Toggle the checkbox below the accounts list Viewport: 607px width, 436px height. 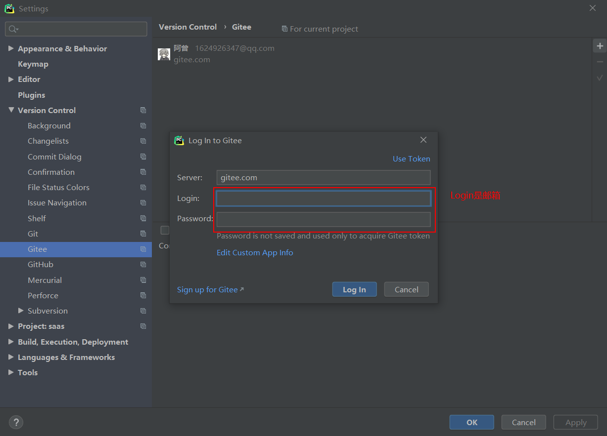coord(165,230)
